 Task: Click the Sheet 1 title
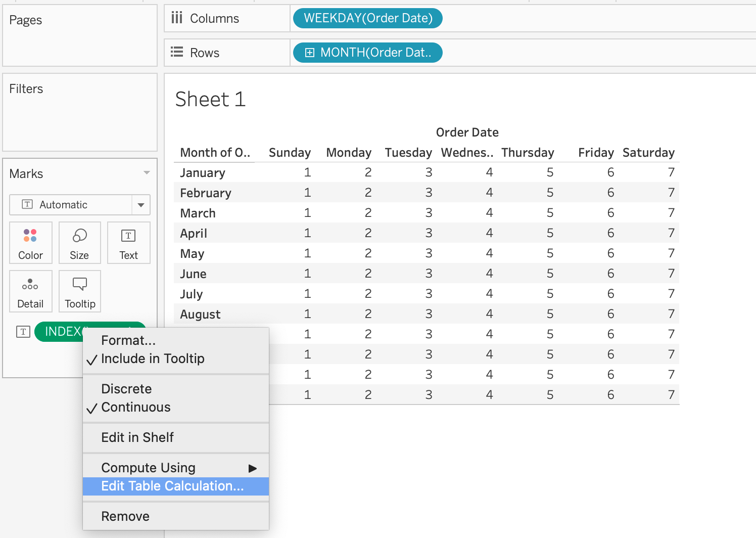(x=210, y=99)
